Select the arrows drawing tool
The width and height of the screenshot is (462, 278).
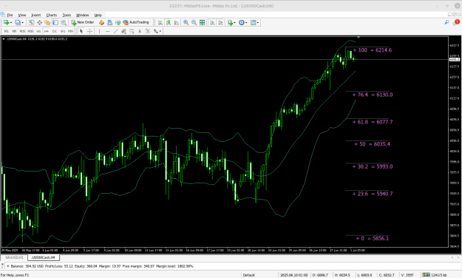[x=155, y=31]
